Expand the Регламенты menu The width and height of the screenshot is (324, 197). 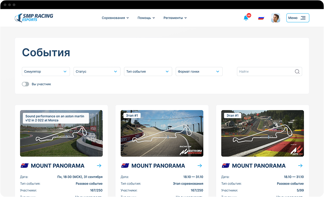175,18
